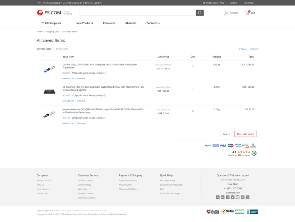Move the CWDM Mux Demux to cart
Screen dimensions: 295x222
coord(68,101)
